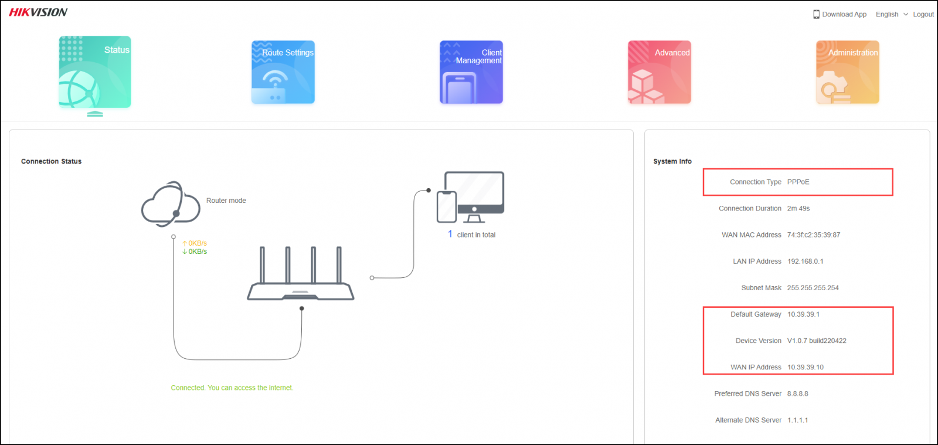Click the Logout link

tap(923, 14)
